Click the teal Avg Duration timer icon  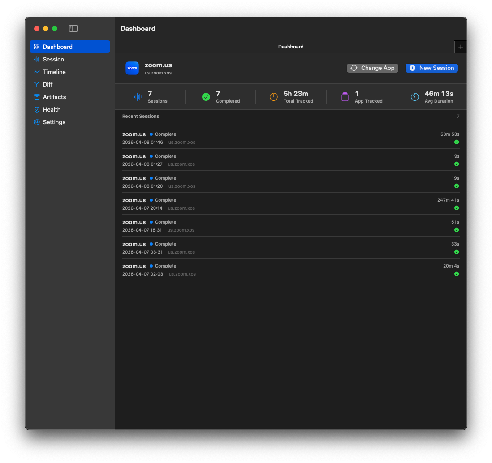tap(414, 96)
